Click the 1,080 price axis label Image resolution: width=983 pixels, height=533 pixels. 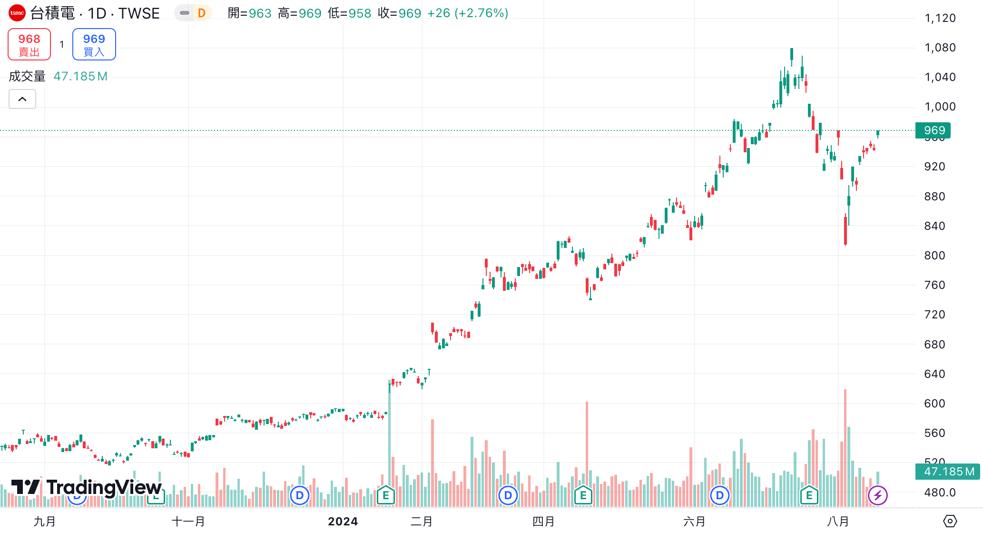(x=940, y=48)
